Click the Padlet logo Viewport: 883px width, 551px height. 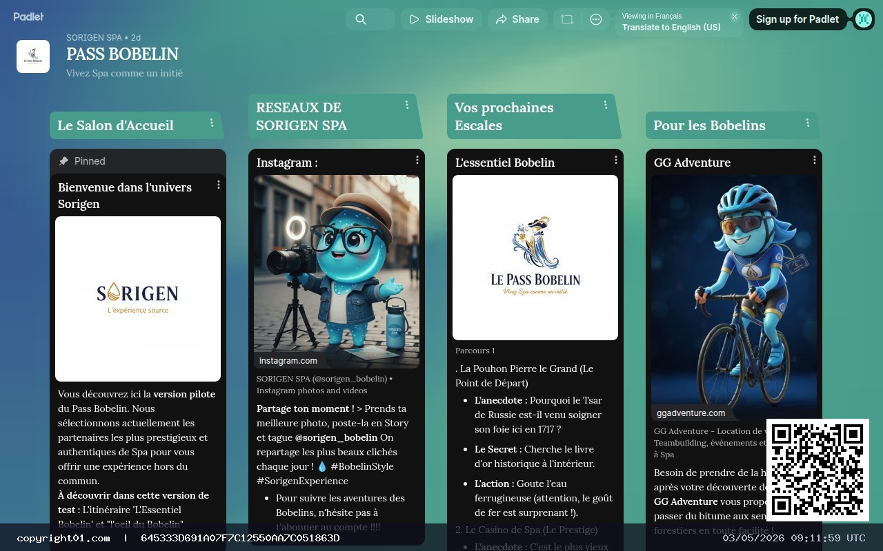28,16
